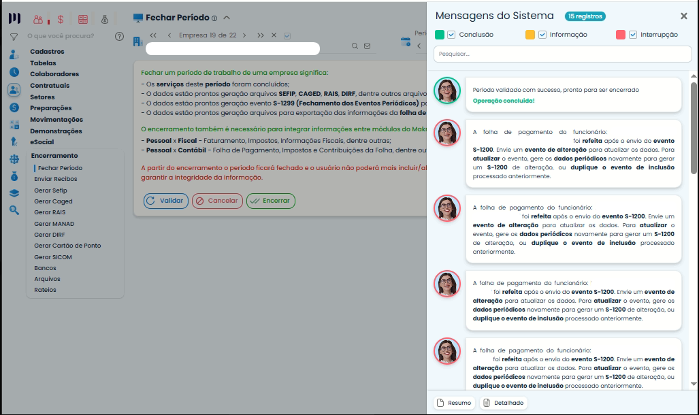Select Gerar Sefip under Encerramento

coord(50,190)
